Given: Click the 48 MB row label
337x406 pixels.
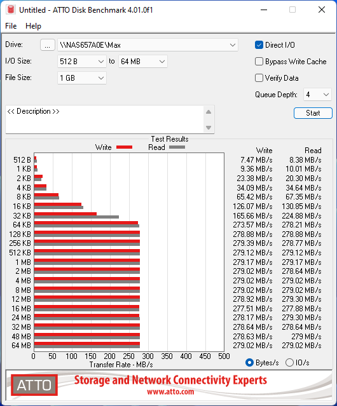Looking at the screenshot, I should coord(21,336).
